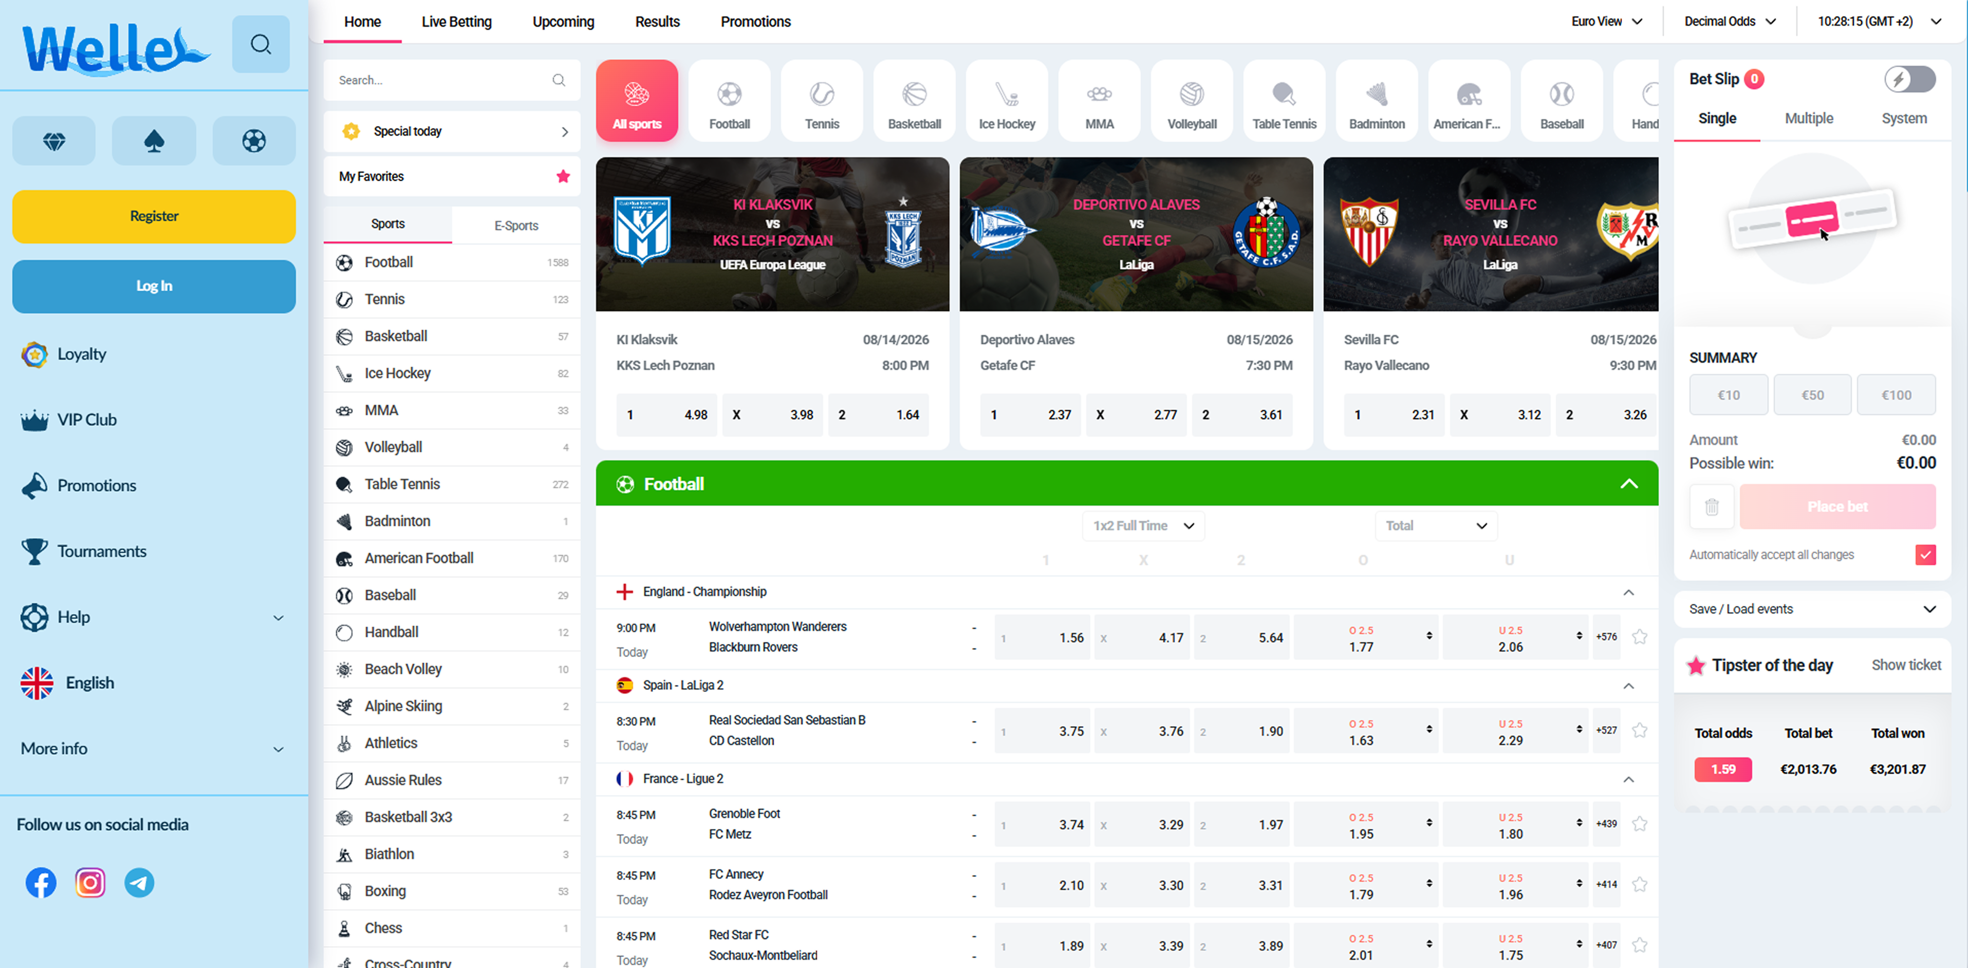Select Ice Hockey tile in sports carousel

1006,101
